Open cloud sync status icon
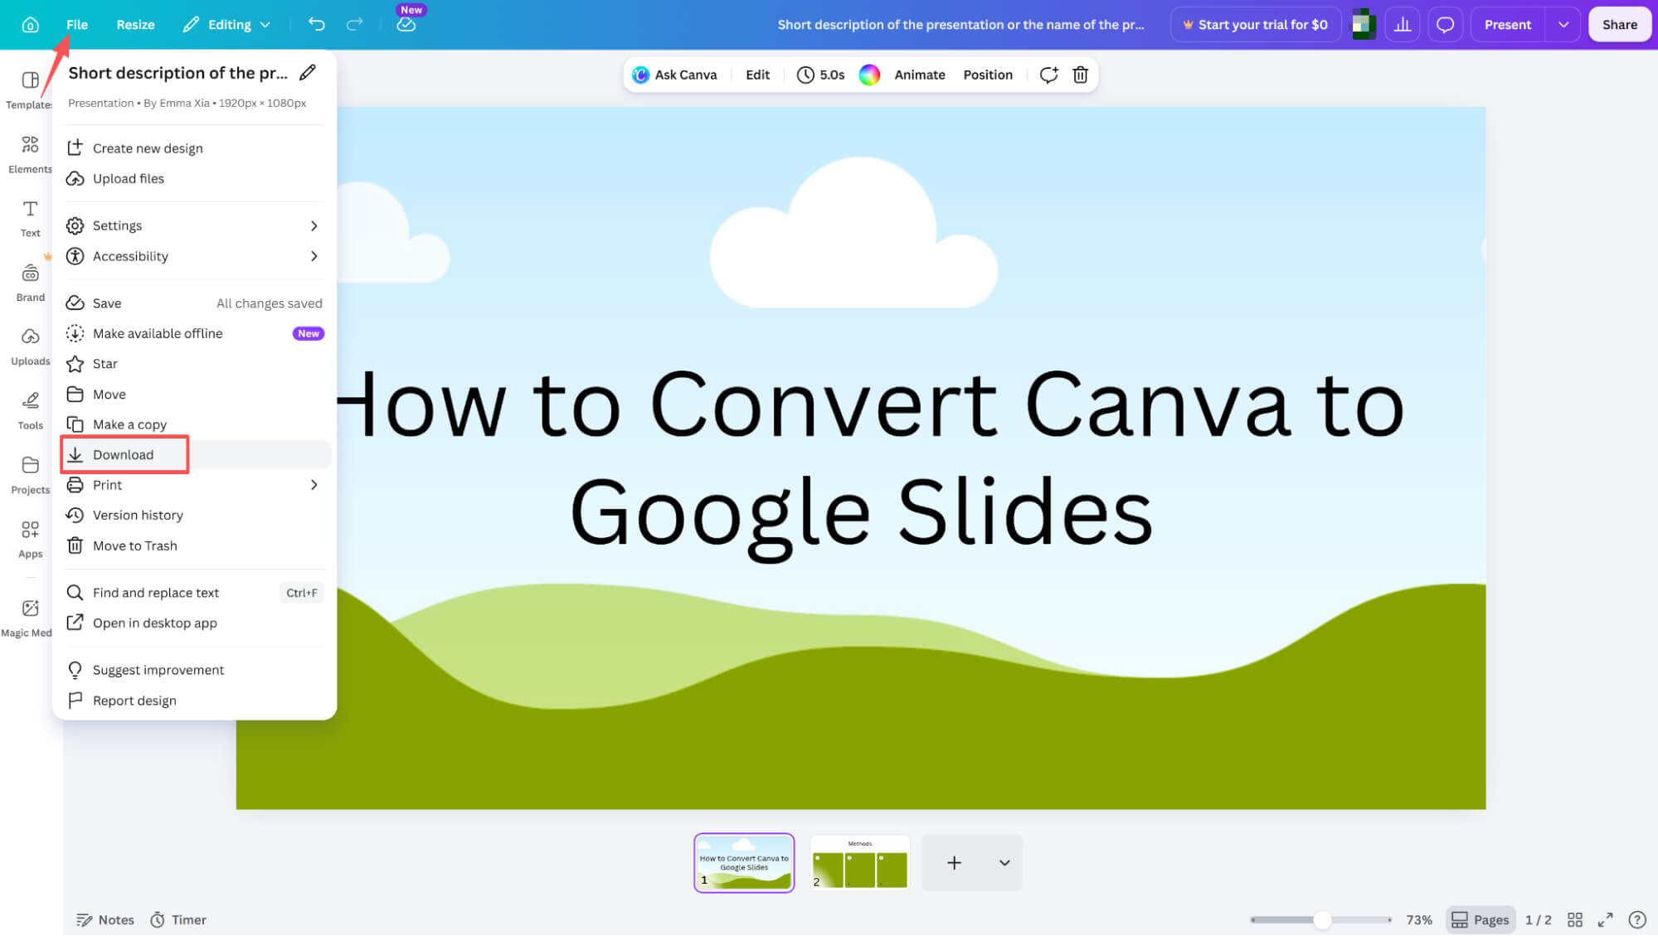This screenshot has width=1658, height=936. [x=406, y=25]
